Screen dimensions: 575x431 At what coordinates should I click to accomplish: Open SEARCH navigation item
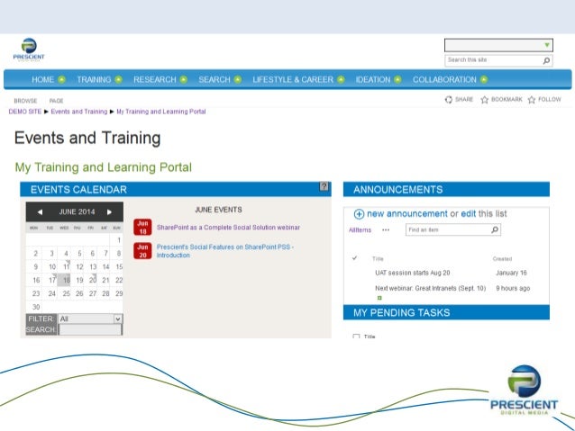[214, 79]
